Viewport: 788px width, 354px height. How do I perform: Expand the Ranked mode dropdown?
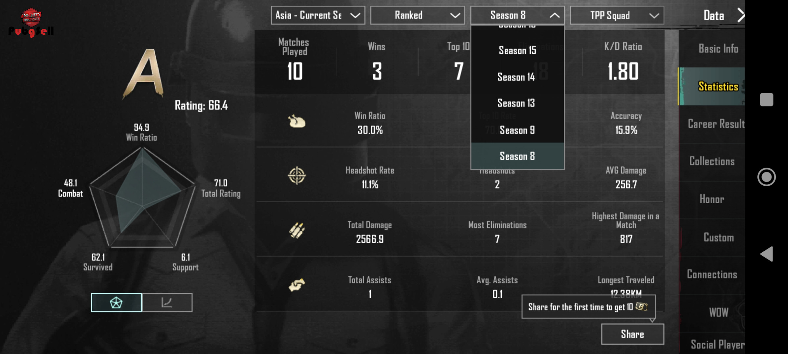click(x=417, y=15)
